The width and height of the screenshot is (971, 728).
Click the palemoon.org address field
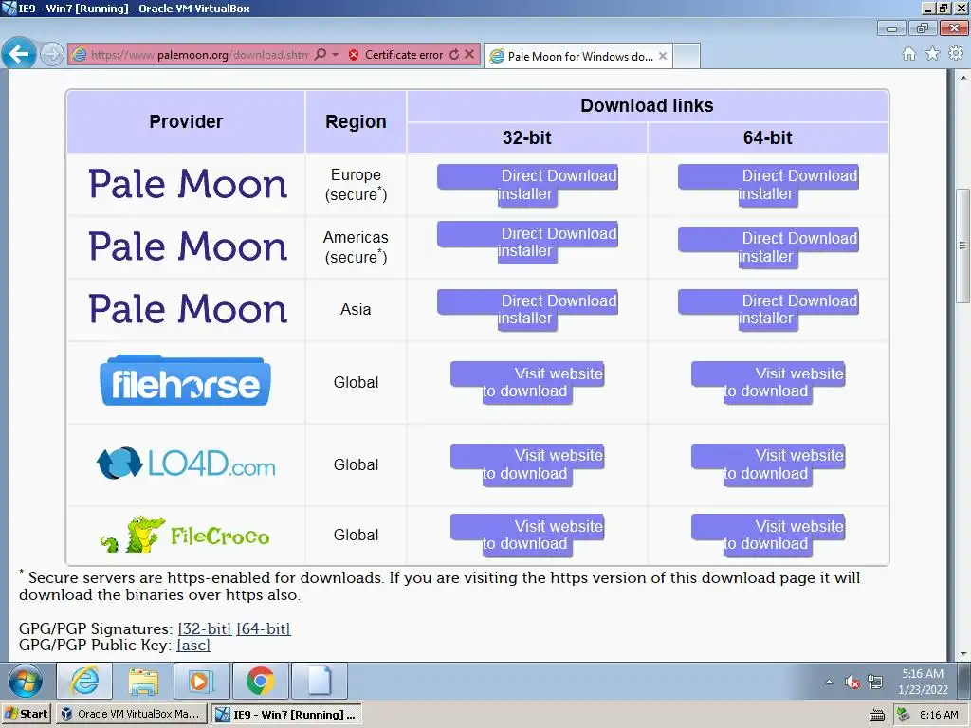pyautogui.click(x=199, y=54)
